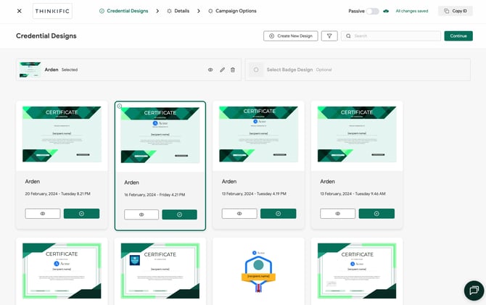Focus the Search input field
This screenshot has width=486, height=305.
coord(391,36)
